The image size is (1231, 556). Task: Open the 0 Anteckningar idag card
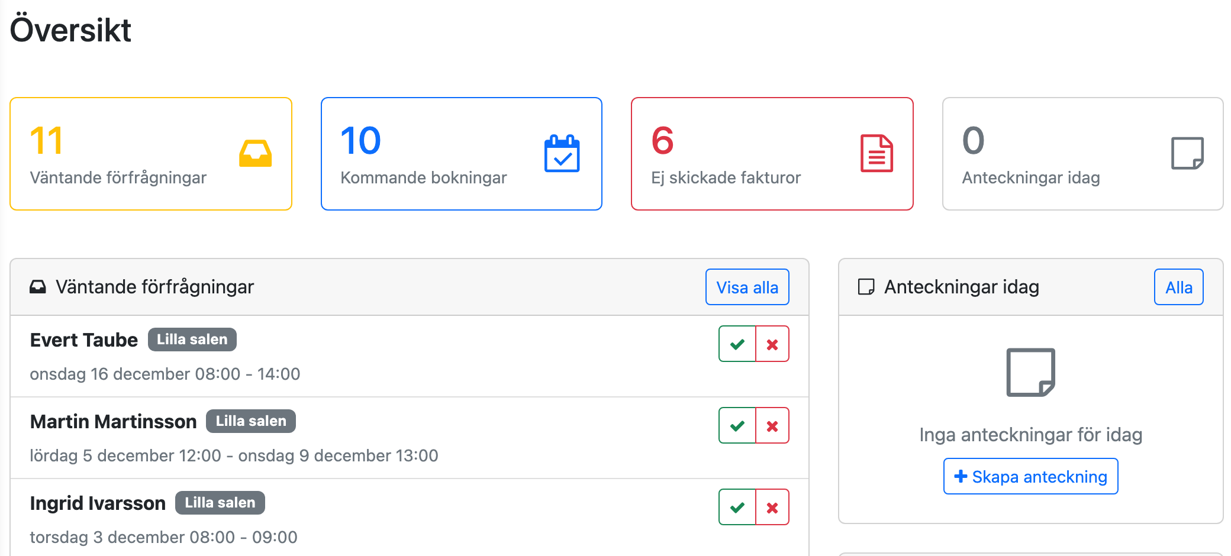coord(1083,154)
